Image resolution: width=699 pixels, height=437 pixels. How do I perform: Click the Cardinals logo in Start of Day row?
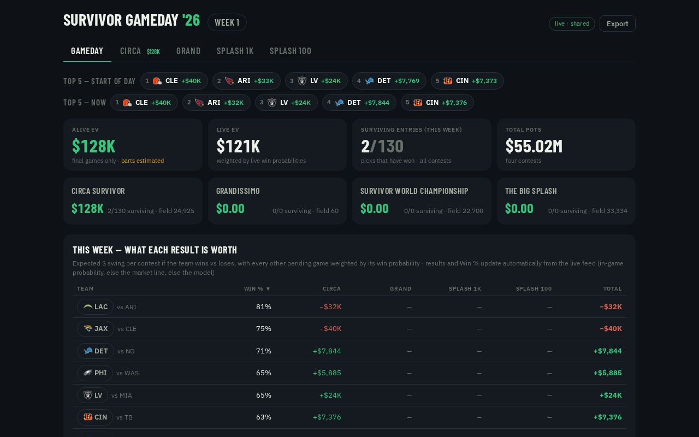click(x=229, y=81)
